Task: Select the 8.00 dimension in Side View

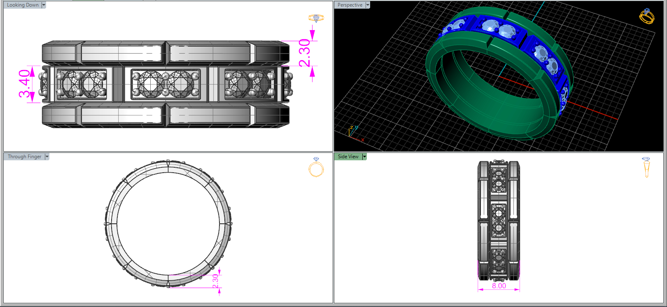Action: [499, 286]
